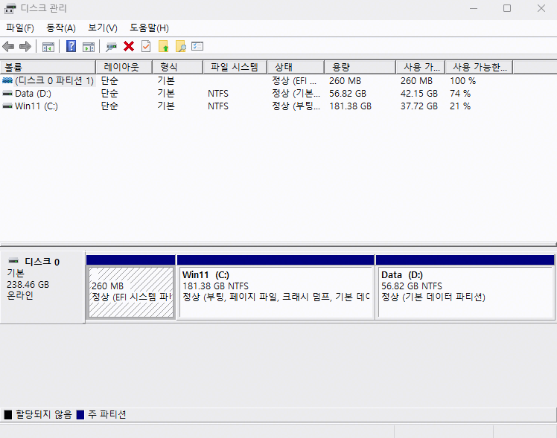
Task: Click NTFS file system cell of Data (D:)
Action: point(218,94)
